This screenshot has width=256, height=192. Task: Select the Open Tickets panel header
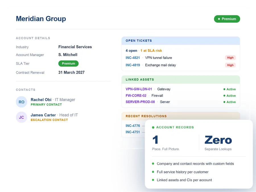pos(181,41)
